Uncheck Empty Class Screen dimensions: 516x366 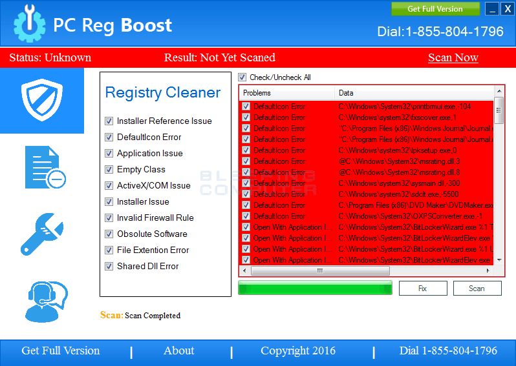click(x=109, y=170)
